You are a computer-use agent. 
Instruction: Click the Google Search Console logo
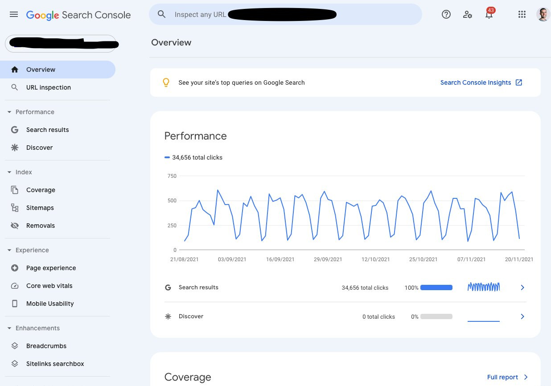point(78,15)
